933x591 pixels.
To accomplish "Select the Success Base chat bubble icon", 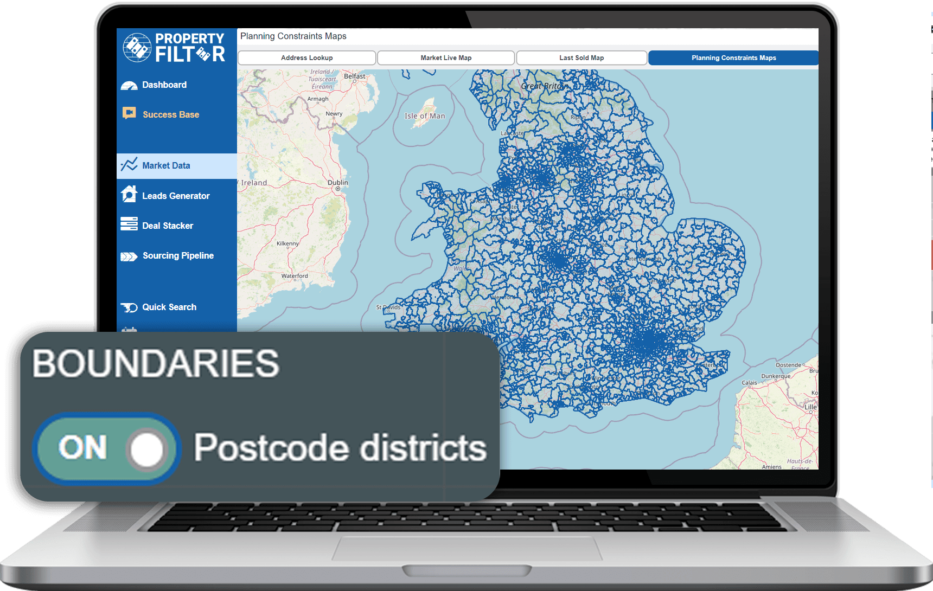I will pos(129,114).
